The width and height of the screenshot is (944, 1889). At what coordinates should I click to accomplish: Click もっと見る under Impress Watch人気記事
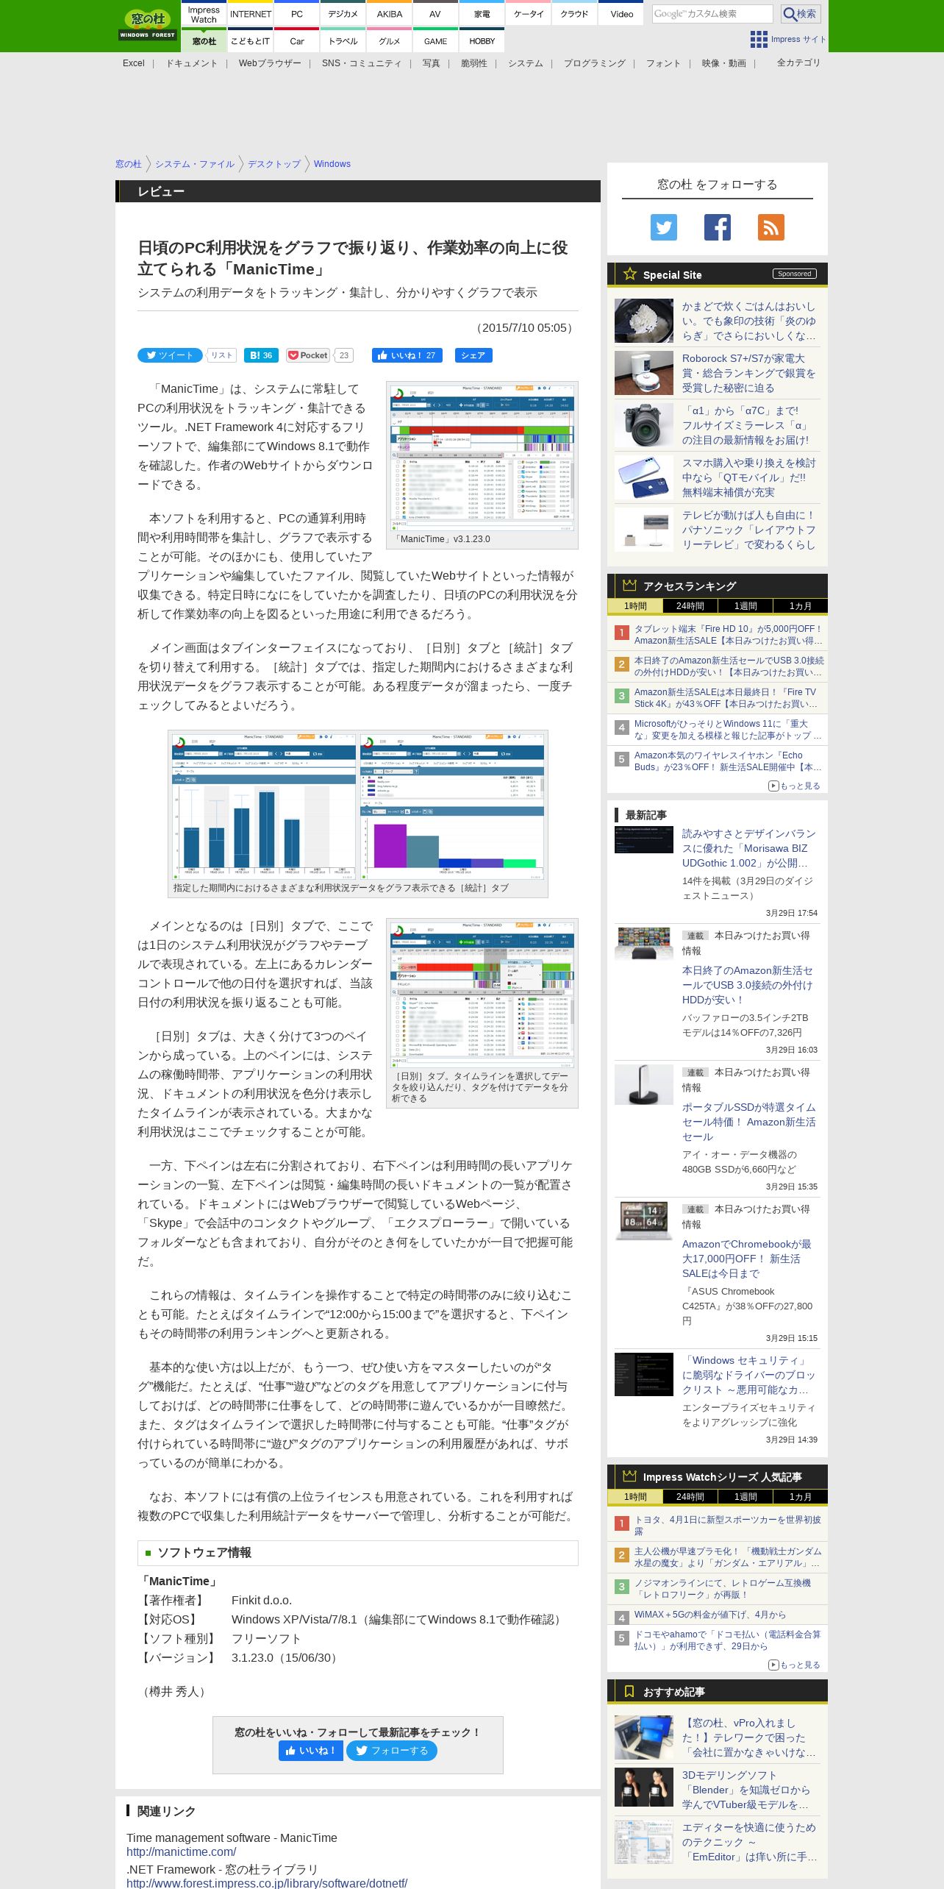point(794,1665)
